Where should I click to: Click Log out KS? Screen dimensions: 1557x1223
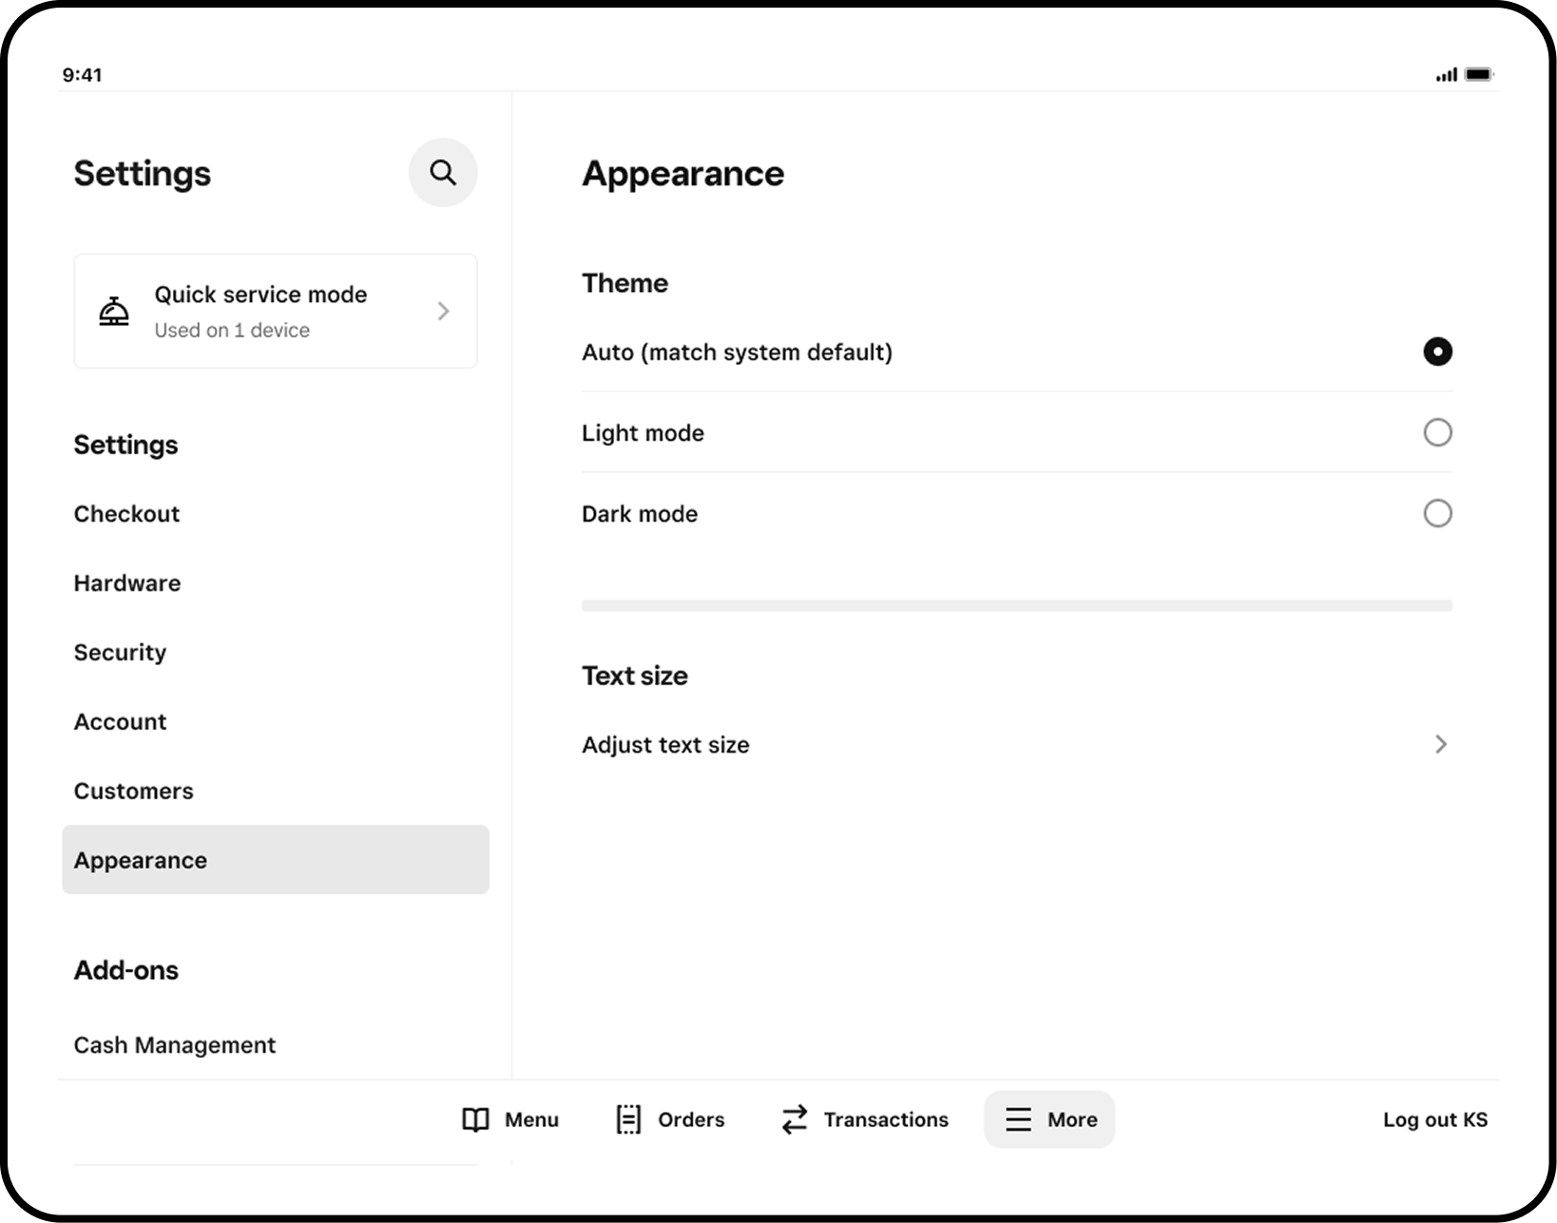1435,1119
